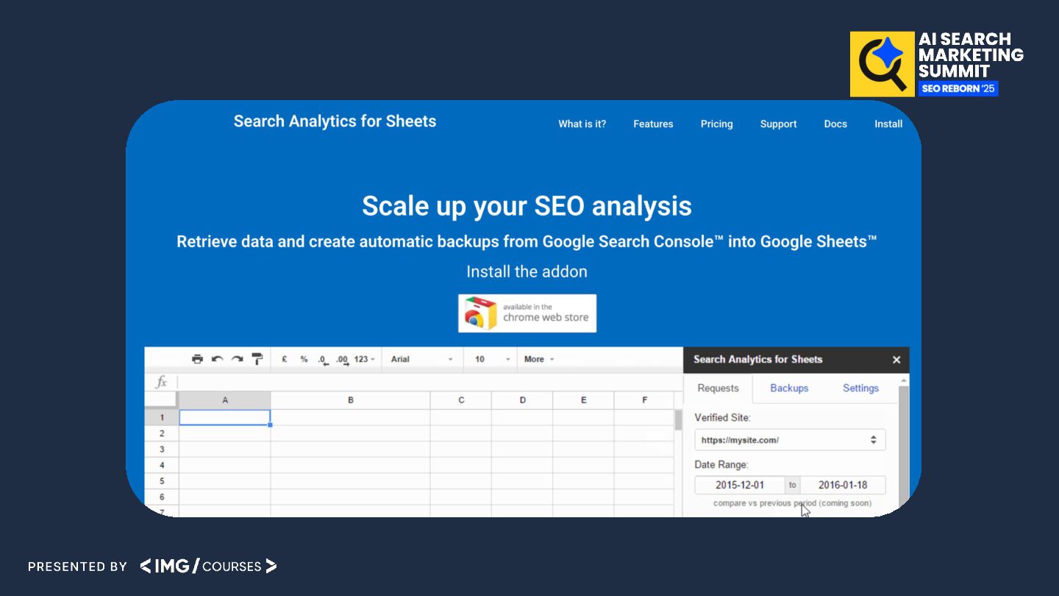1059x596 pixels.
Task: Decrease decimal places .0 icon
Action: pyautogui.click(x=322, y=360)
